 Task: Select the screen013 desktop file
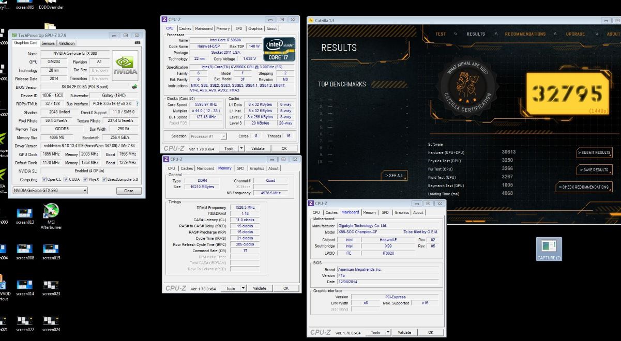pos(25,215)
